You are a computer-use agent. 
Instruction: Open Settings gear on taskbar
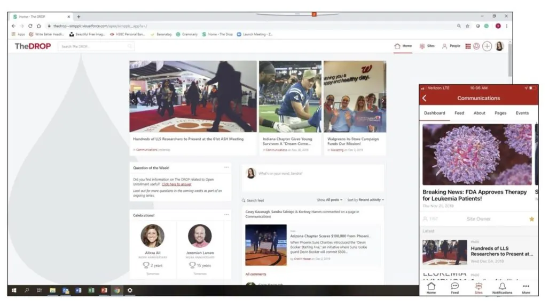(x=130, y=290)
